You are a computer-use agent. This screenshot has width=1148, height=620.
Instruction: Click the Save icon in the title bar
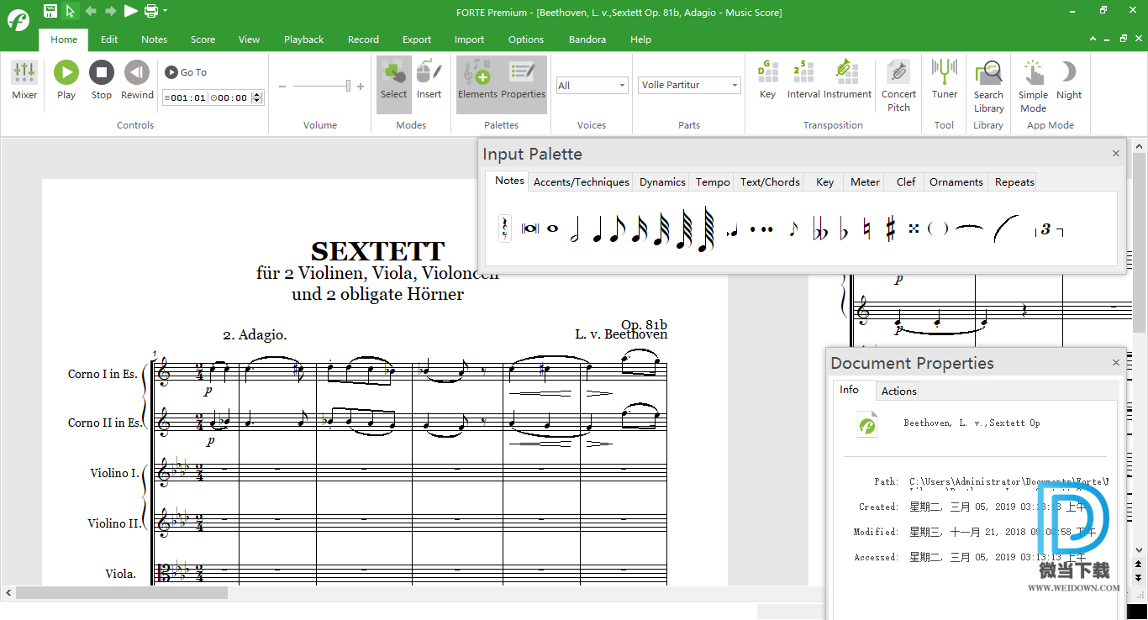pyautogui.click(x=50, y=11)
